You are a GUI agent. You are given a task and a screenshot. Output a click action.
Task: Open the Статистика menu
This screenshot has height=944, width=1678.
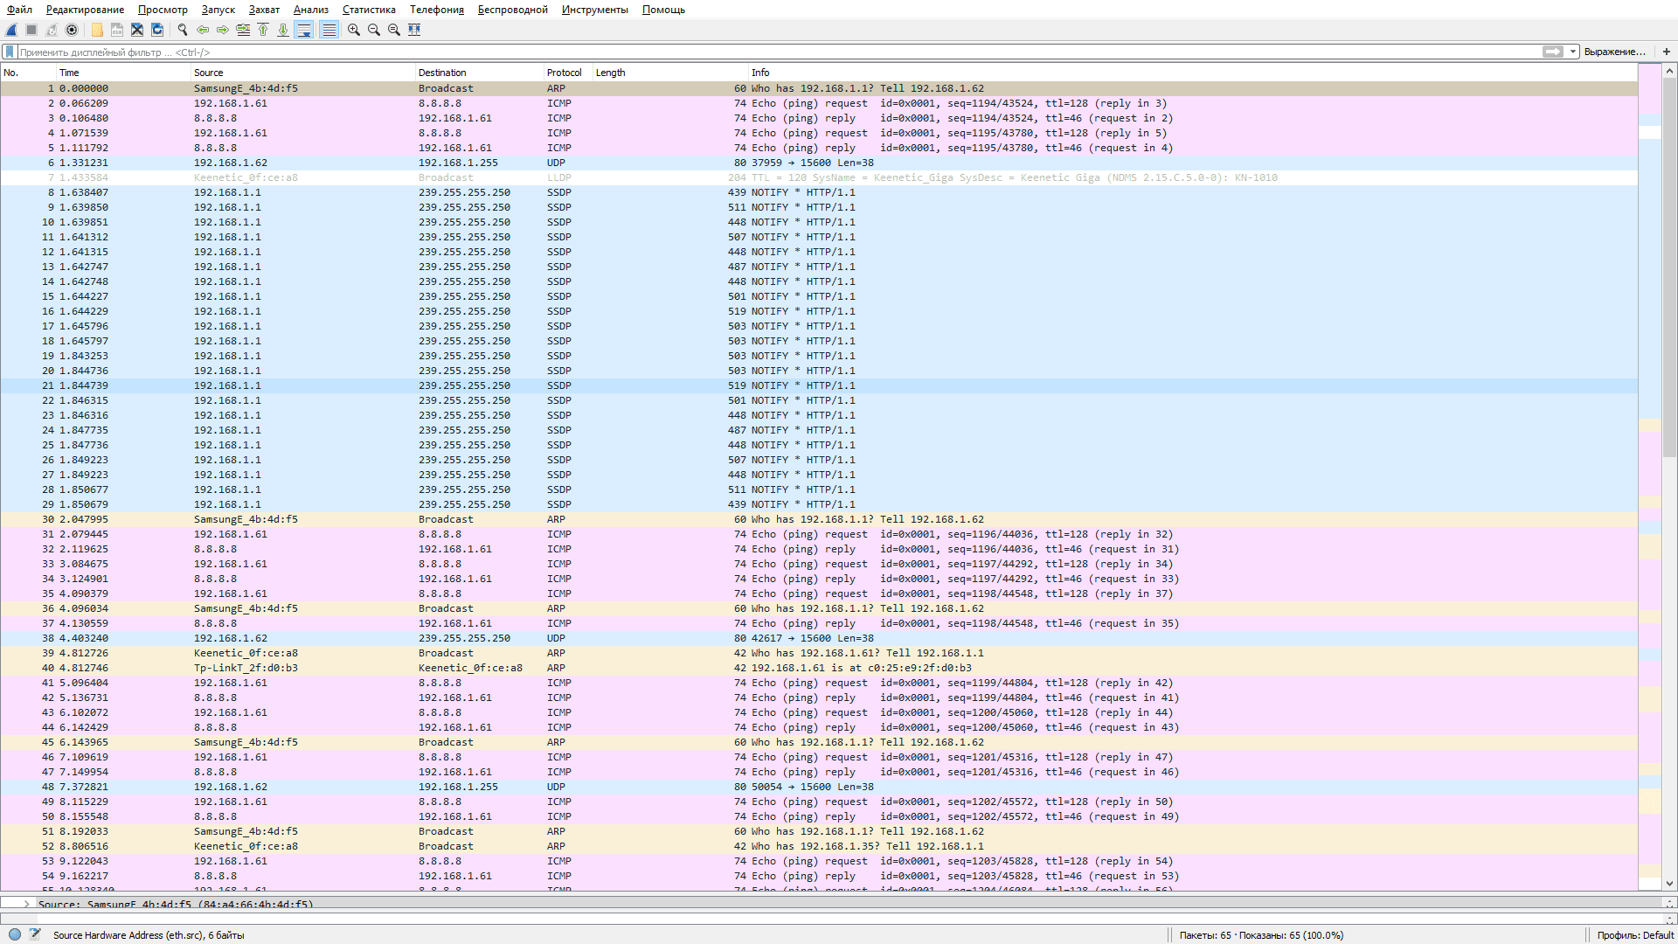tap(368, 10)
